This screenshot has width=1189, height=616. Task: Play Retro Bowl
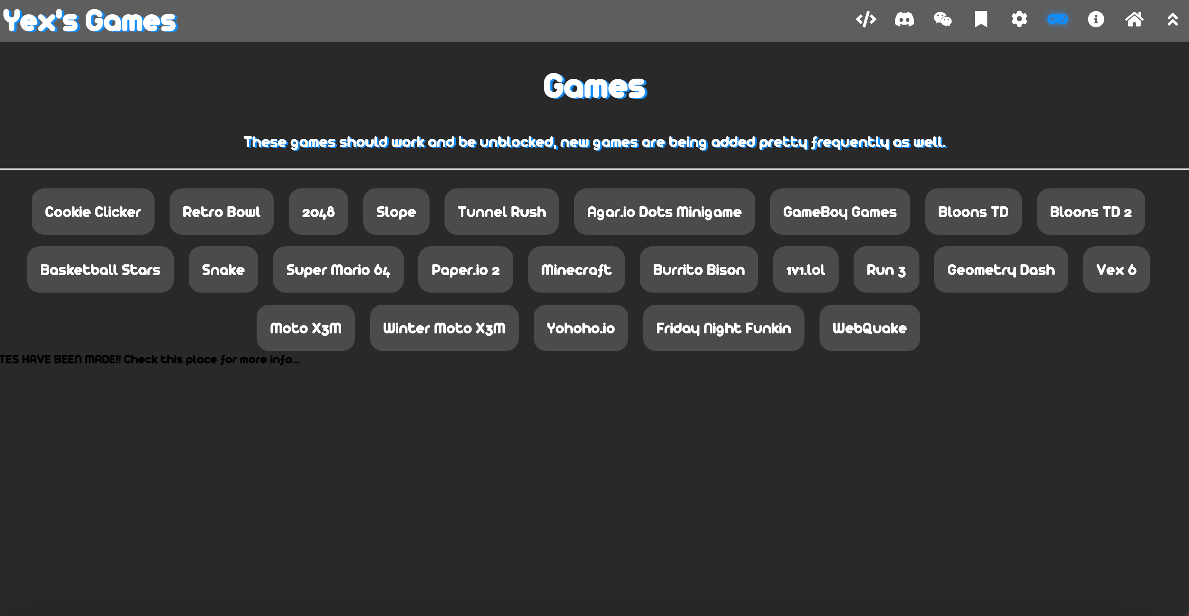point(221,212)
